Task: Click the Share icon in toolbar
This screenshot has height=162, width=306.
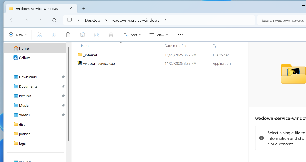Action: 97,35
